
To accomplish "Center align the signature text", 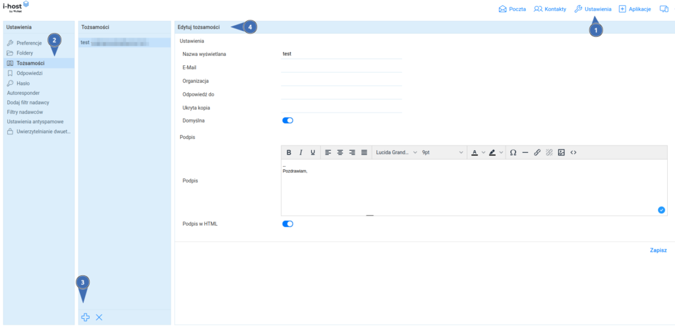I will pyautogui.click(x=340, y=152).
